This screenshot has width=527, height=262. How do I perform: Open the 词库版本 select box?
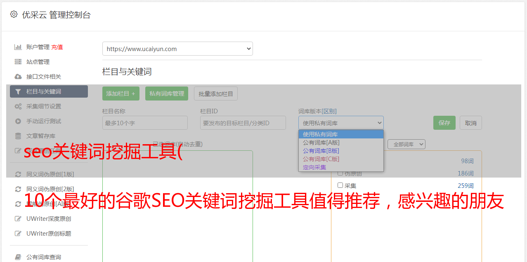[x=341, y=123]
